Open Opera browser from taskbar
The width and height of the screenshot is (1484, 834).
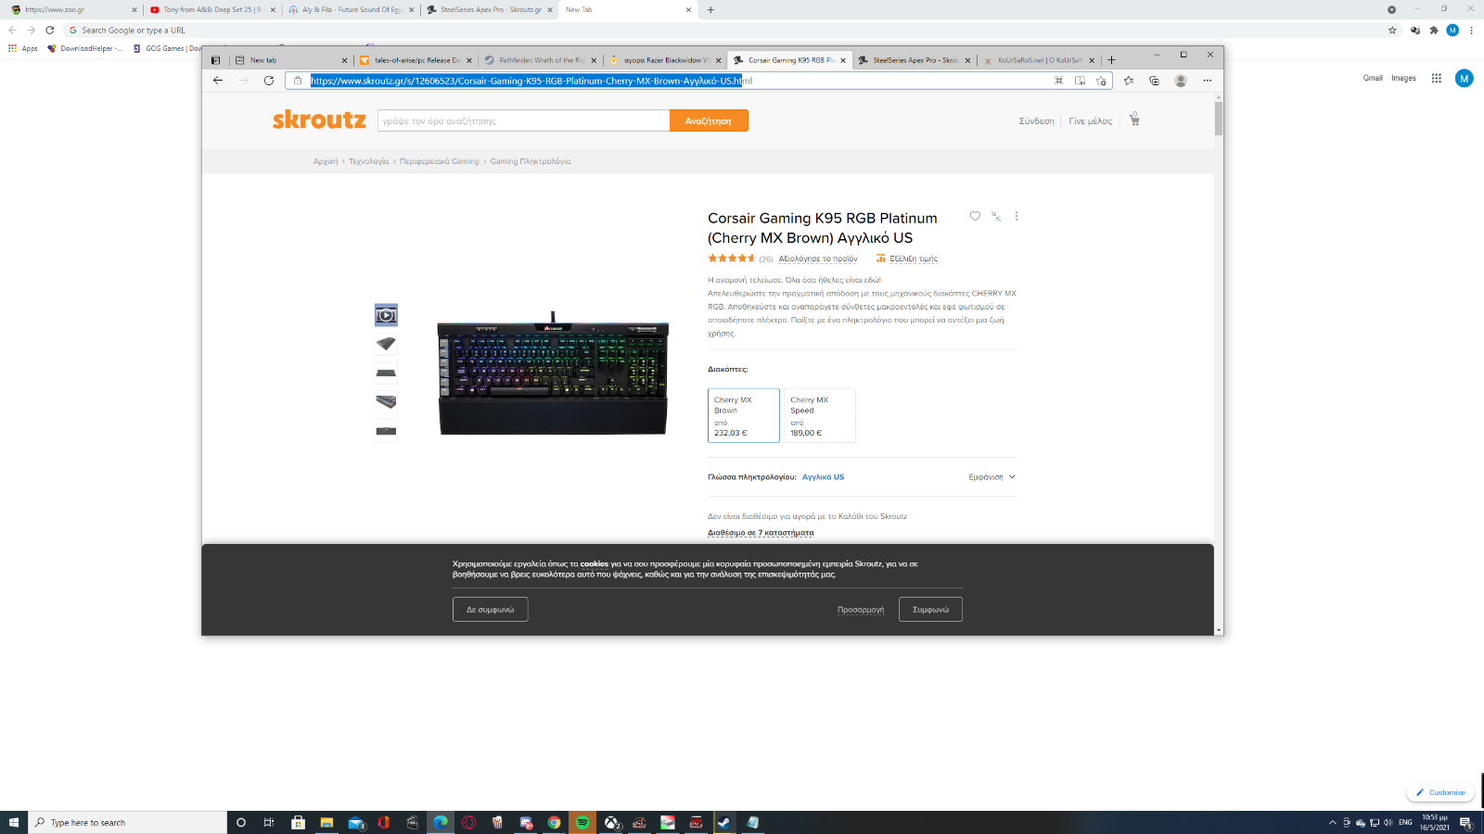tap(468, 822)
